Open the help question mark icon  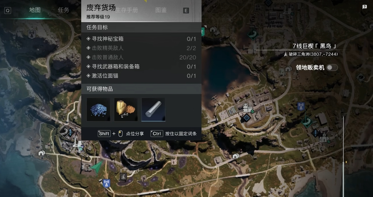coord(364,7)
